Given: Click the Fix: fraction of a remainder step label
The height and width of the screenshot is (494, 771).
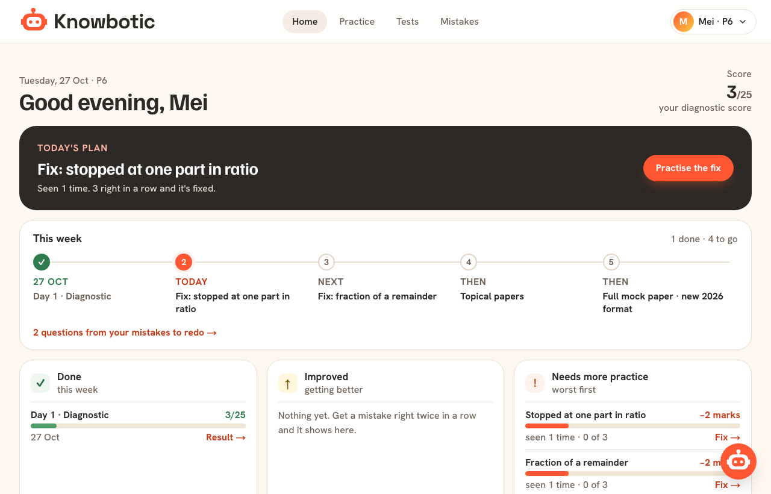Looking at the screenshot, I should (377, 296).
